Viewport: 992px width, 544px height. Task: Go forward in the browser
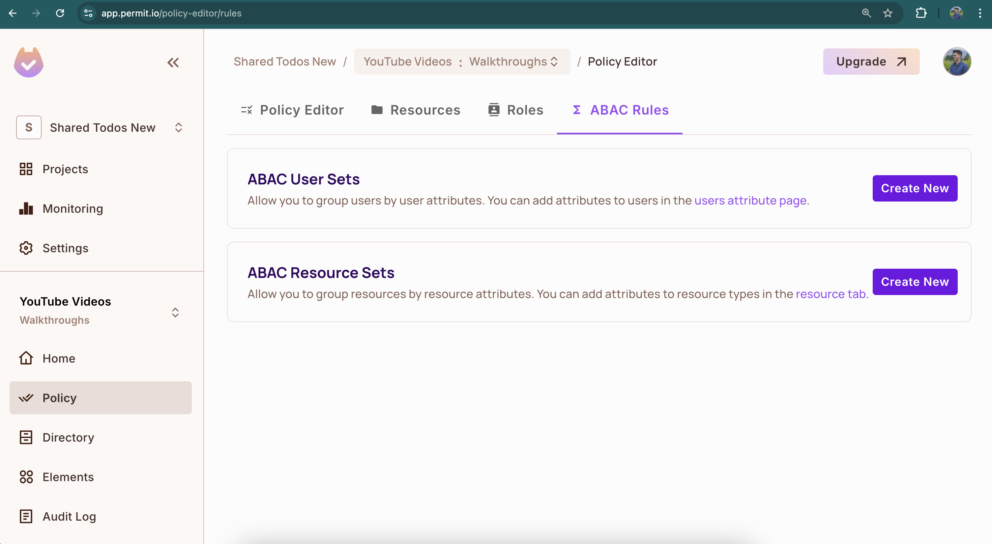[x=36, y=13]
